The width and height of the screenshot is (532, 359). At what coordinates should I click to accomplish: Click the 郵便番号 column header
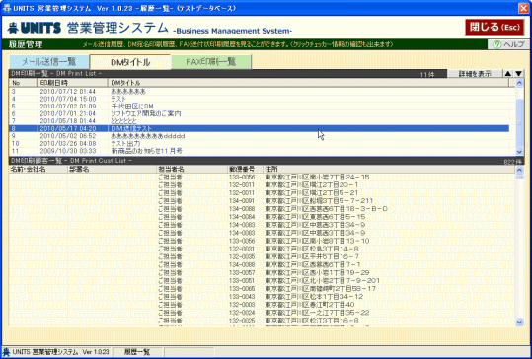click(246, 170)
